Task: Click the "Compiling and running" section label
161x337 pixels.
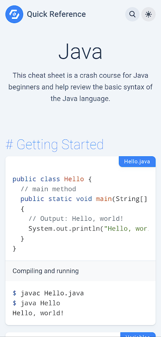Action: 46,271
